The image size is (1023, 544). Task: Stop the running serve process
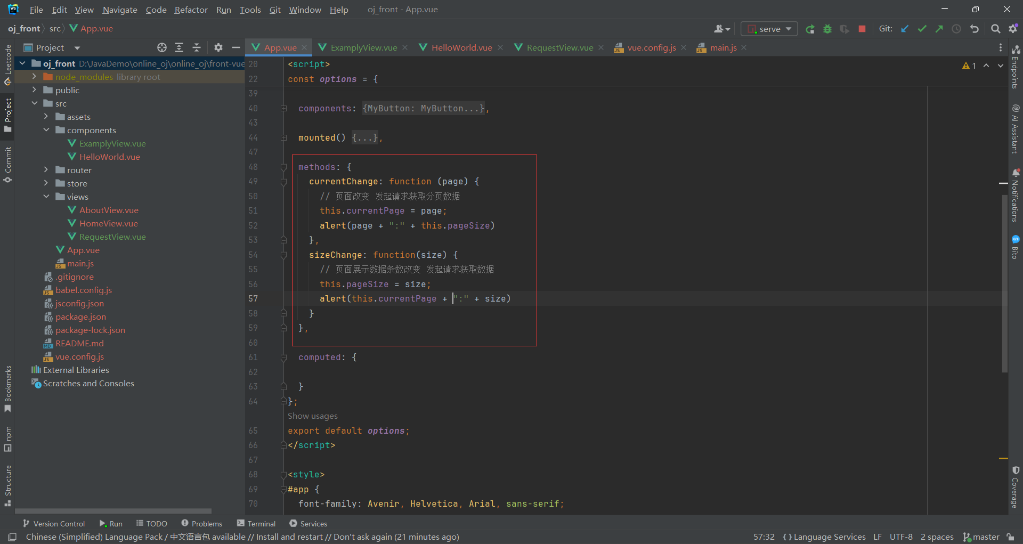[x=862, y=29]
